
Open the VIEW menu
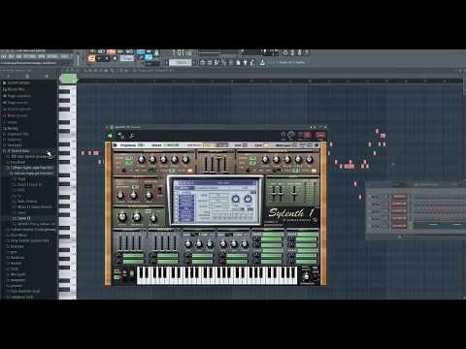point(42,56)
